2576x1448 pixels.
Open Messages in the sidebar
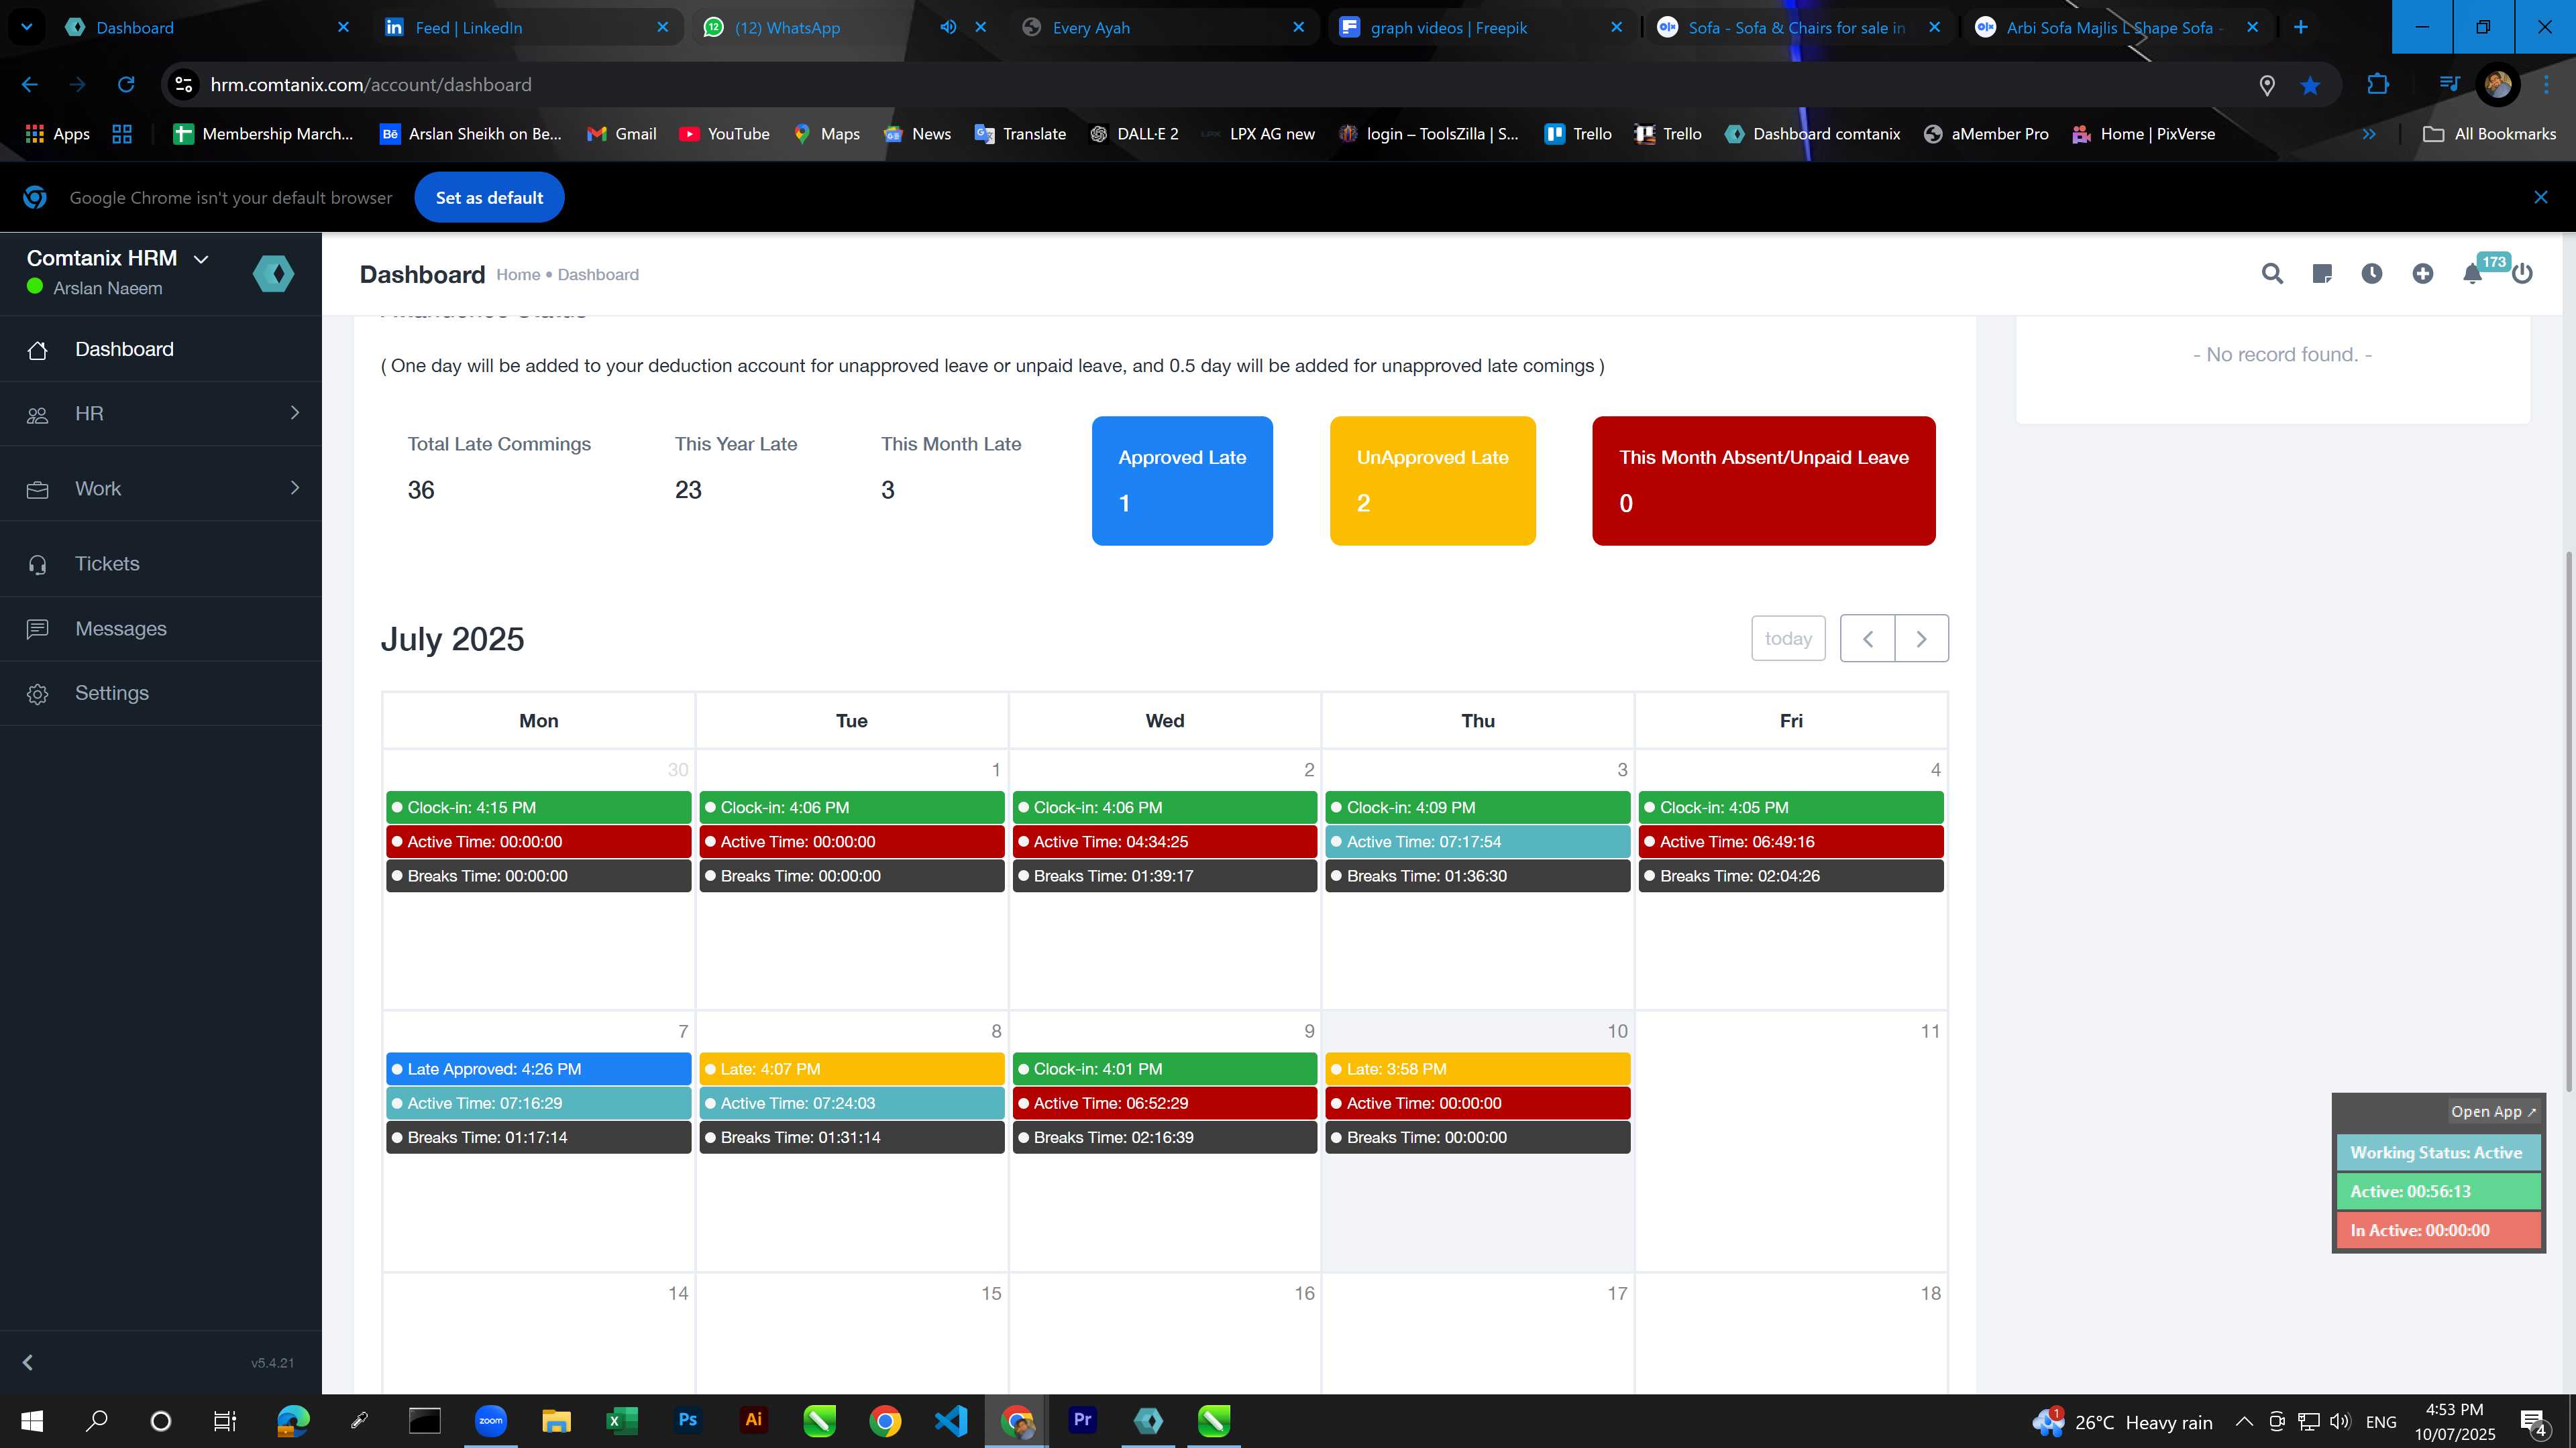coord(161,629)
